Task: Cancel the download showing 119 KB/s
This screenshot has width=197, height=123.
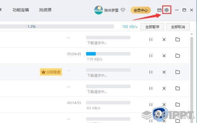Action: coord(164,56)
